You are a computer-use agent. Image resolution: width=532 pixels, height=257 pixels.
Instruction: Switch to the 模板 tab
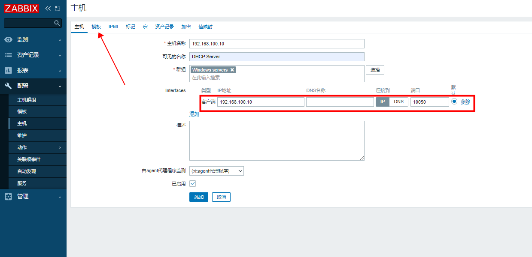(96, 27)
